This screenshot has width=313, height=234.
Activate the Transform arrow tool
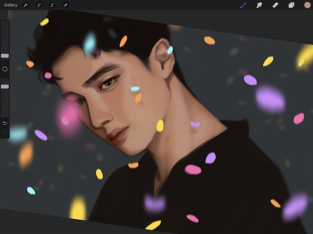click(x=65, y=5)
